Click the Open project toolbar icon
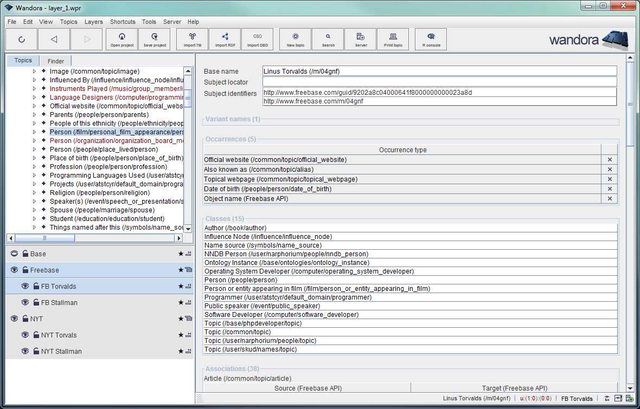 (x=122, y=39)
